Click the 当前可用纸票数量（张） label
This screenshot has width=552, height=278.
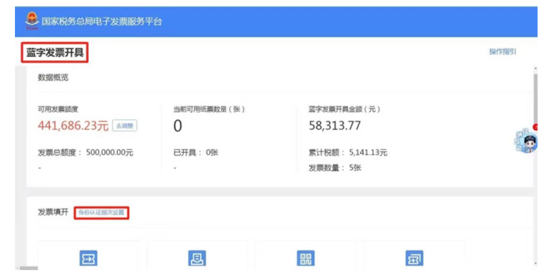(x=209, y=109)
